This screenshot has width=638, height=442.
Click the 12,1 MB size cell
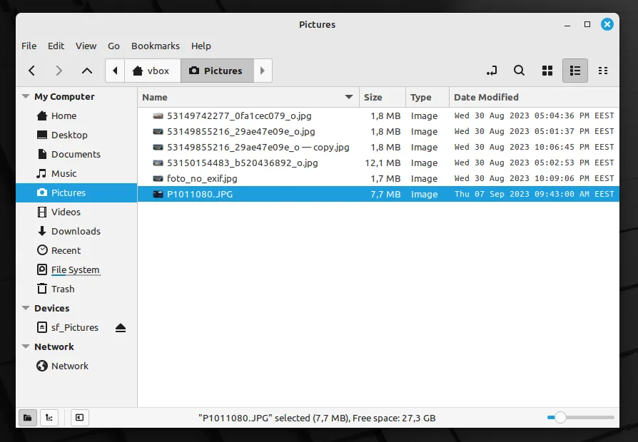click(x=383, y=163)
